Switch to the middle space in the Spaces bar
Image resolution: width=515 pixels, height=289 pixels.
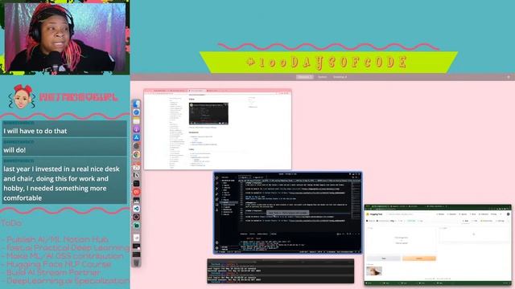(322, 77)
